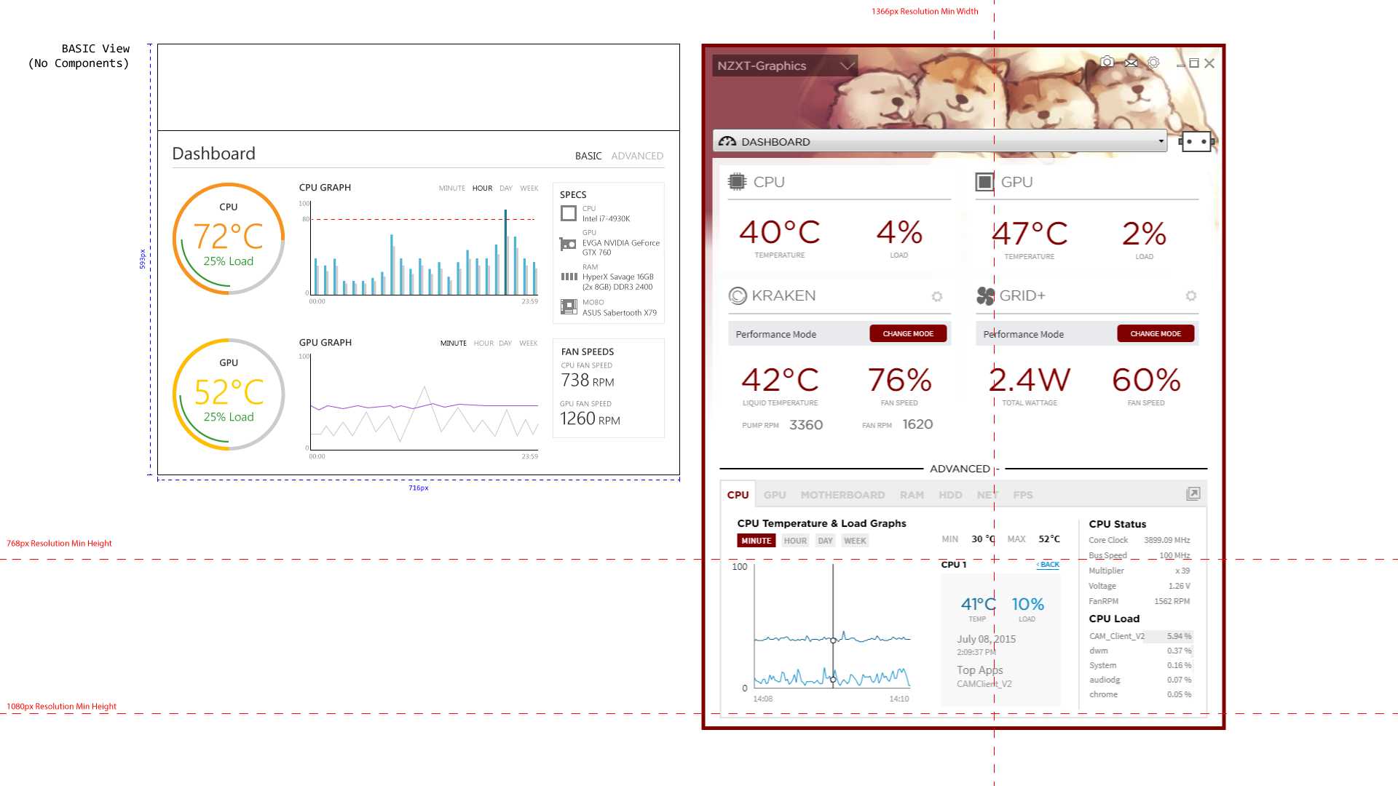Click Kraken CHANGE MODE button

[908, 333]
